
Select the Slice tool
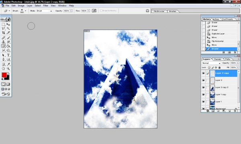pos(8,32)
